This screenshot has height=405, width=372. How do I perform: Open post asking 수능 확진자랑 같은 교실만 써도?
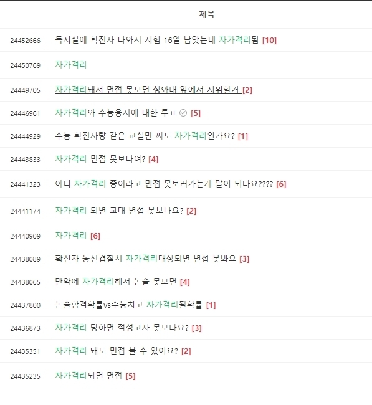145,136
